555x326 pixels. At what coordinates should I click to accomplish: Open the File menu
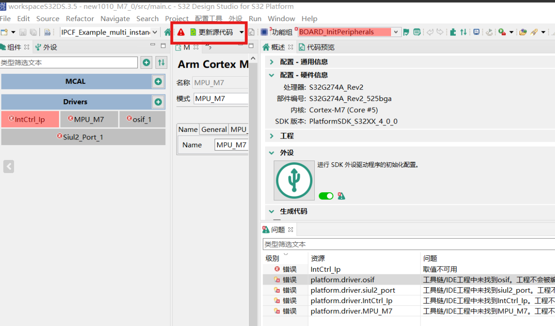click(5, 19)
